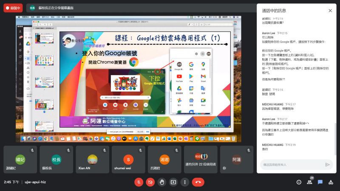This screenshot has width=340, height=191.
Task: Select the second slide thumbnail in the PDF sidebar
Action: 44,60
